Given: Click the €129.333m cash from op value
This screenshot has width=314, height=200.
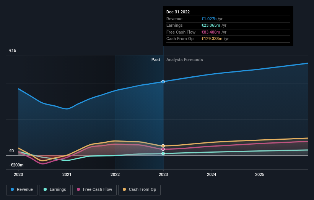Looking at the screenshot, I should click(212, 39).
